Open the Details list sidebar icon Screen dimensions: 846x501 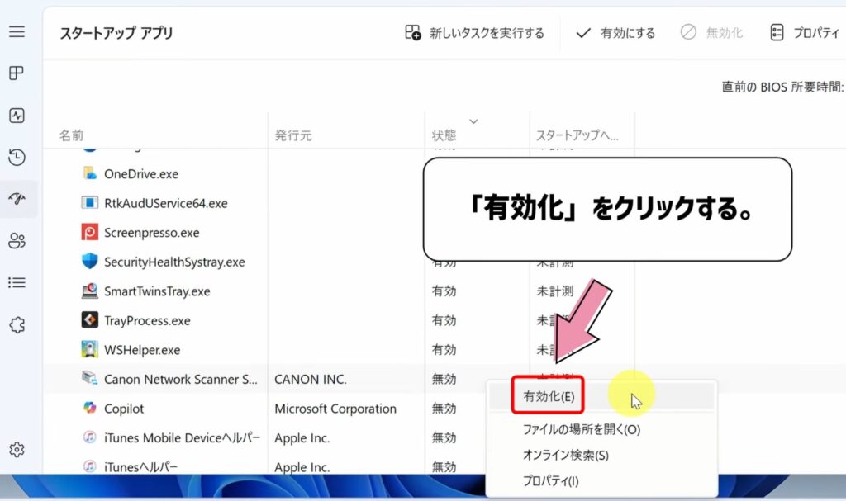17,283
